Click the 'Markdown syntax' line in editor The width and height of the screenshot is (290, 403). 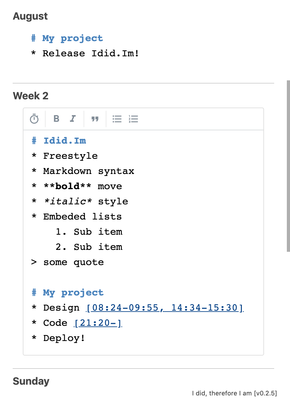coord(89,171)
